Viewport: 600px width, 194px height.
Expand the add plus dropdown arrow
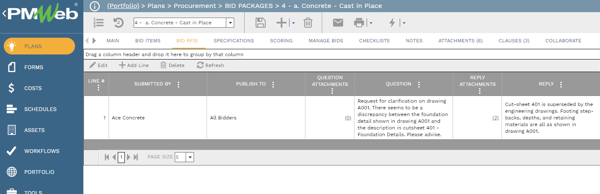click(x=293, y=23)
